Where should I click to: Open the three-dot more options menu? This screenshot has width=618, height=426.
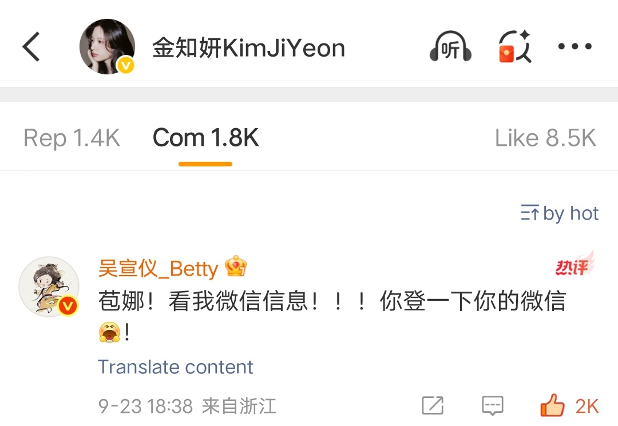(x=575, y=46)
